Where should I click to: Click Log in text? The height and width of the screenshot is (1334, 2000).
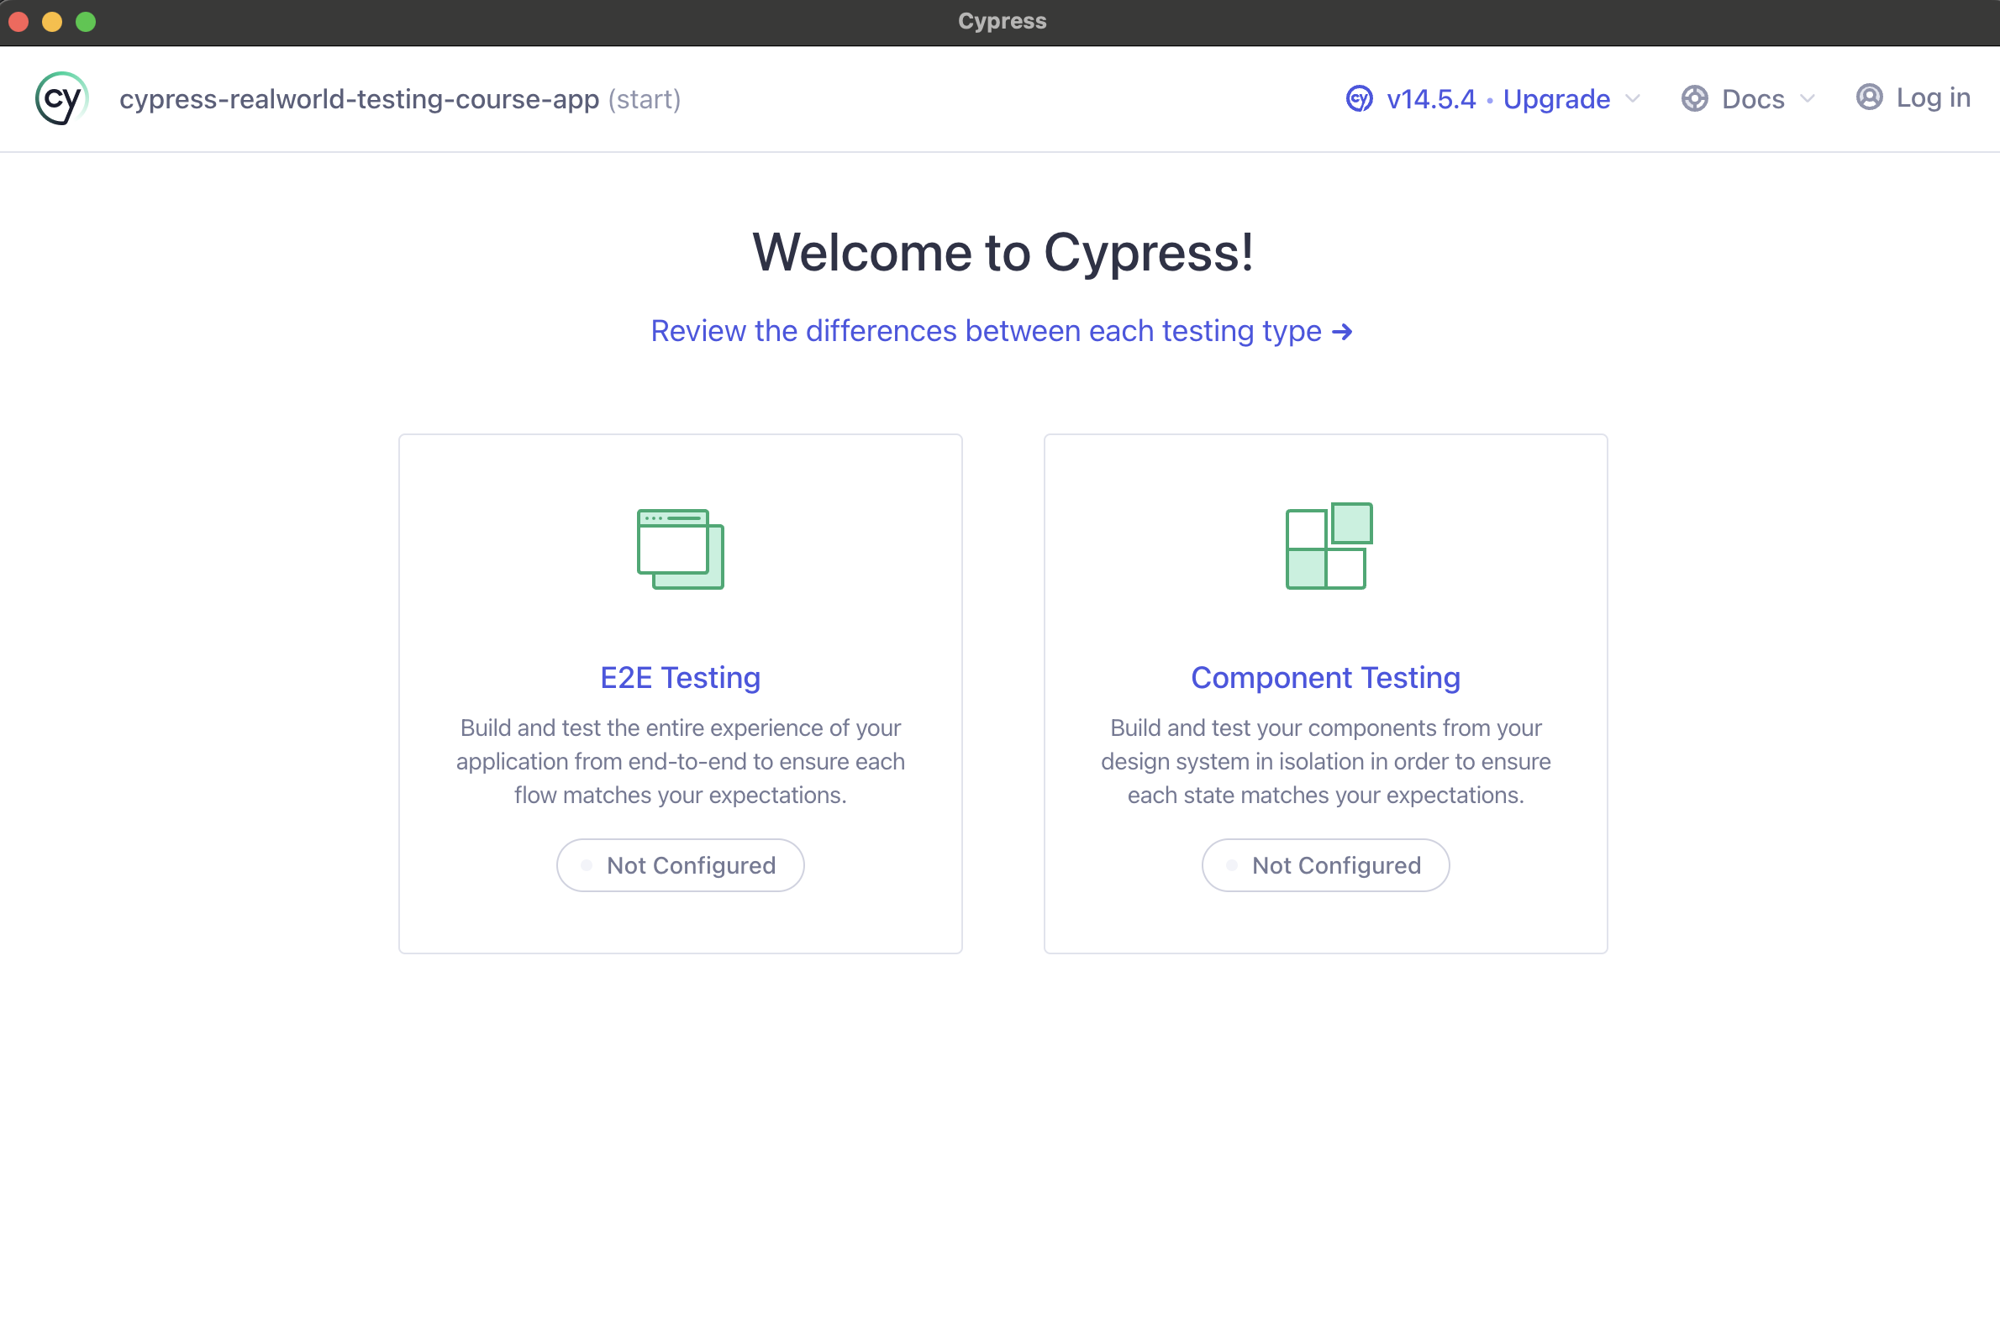click(x=1933, y=97)
